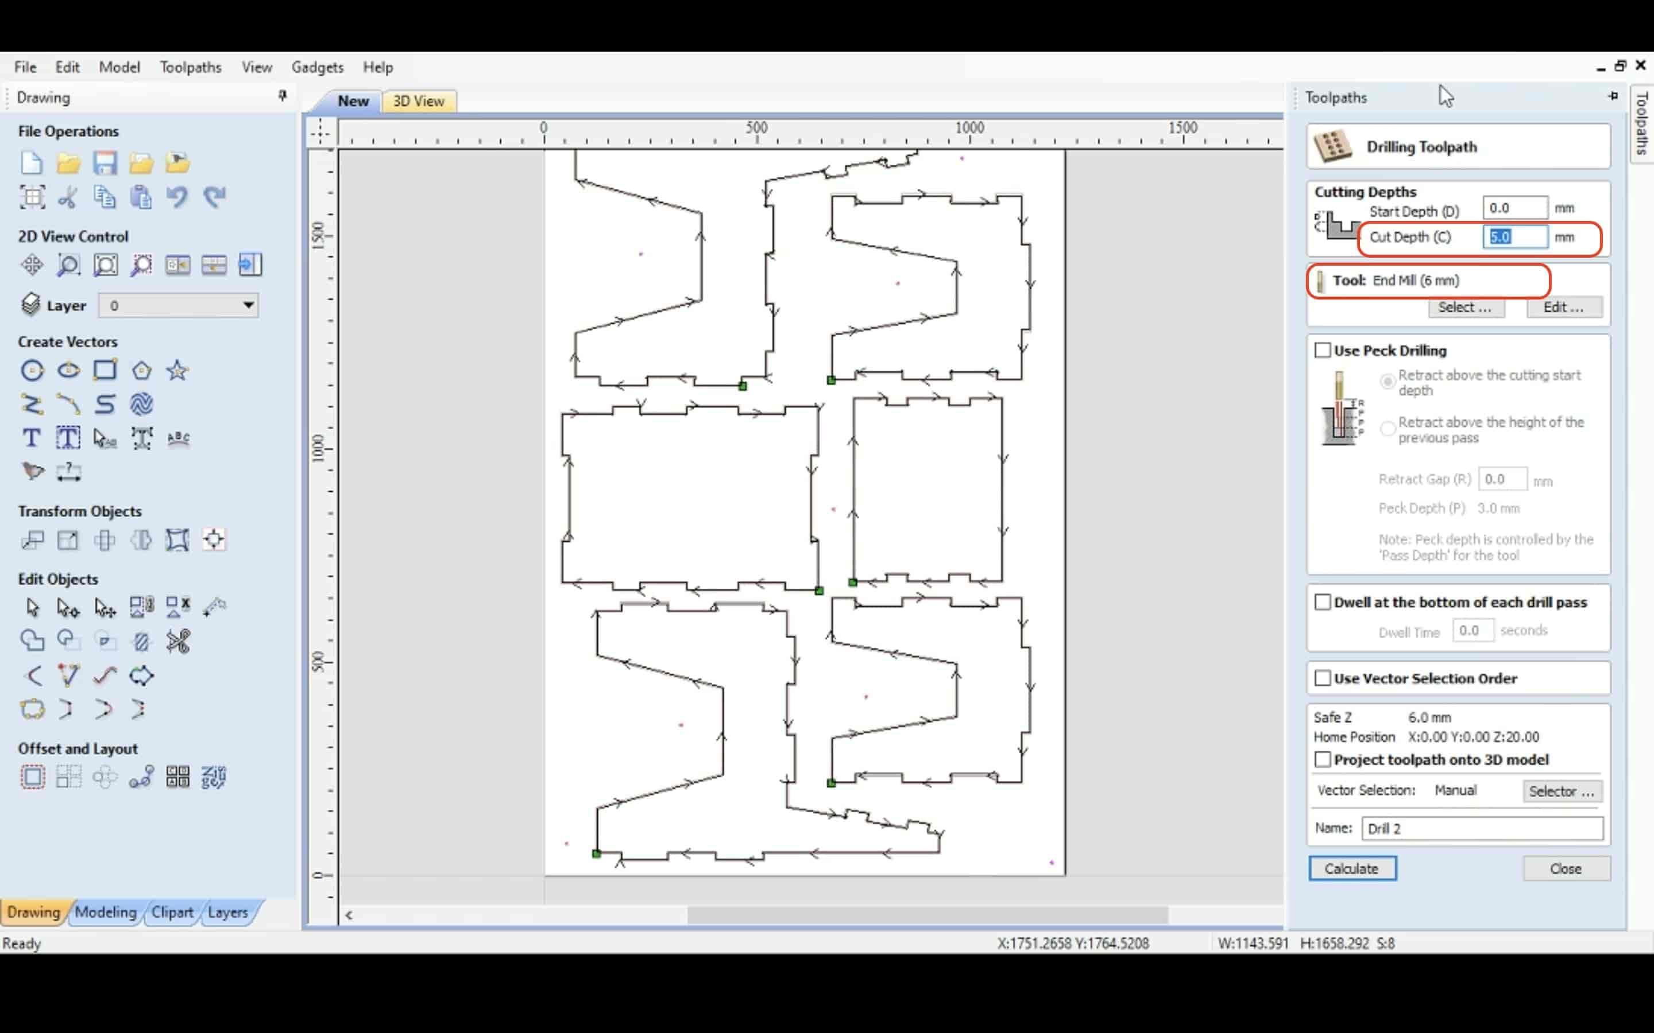This screenshot has height=1033, width=1654.
Task: Click the Cut Depth input field
Action: click(x=1512, y=236)
